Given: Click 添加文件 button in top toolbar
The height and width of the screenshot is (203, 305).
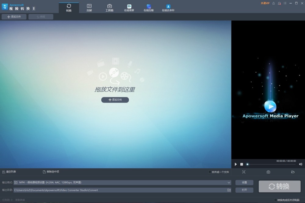Looking at the screenshot, I should pyautogui.click(x=14, y=17).
